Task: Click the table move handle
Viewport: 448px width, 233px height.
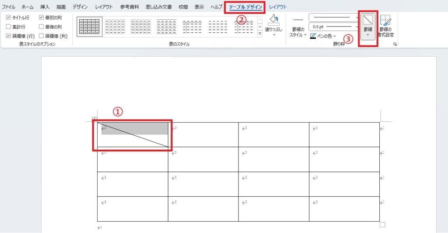Action: click(x=94, y=119)
